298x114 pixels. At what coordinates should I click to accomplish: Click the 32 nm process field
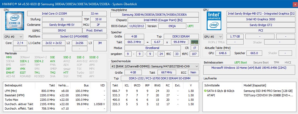[94, 14]
